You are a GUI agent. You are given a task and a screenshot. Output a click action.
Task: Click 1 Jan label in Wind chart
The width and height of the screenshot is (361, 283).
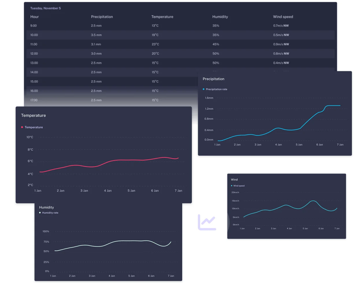(242, 228)
